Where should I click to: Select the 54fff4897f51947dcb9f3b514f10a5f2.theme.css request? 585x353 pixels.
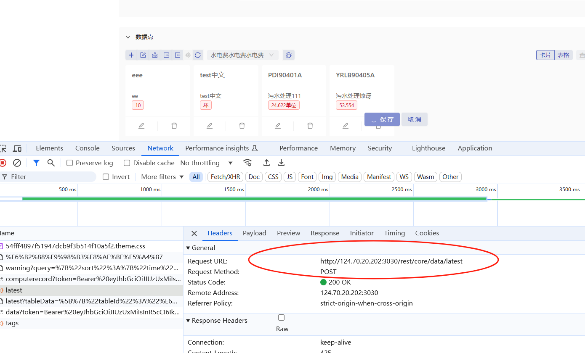91,246
